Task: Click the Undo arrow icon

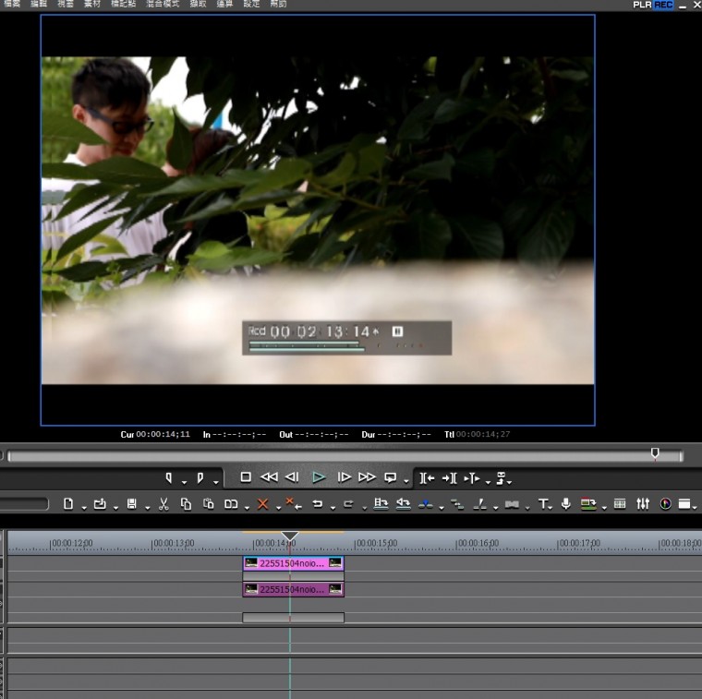Action: pos(318,504)
